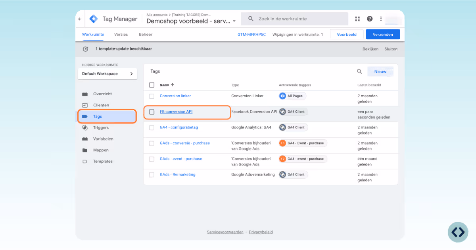Screen dimensions: 476x250
Task: Open the GAds - Remarketing tag link
Action: (177, 175)
